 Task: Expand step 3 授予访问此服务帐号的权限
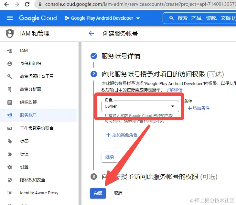point(159,177)
